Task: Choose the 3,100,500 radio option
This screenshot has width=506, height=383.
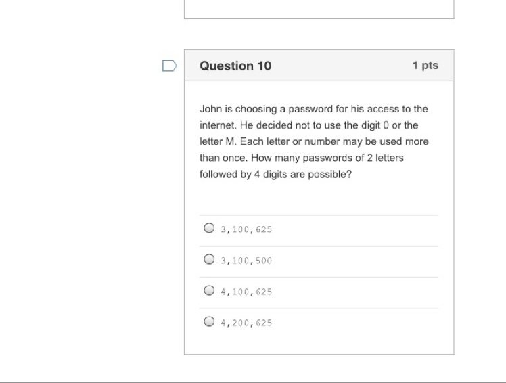Action: point(209,260)
